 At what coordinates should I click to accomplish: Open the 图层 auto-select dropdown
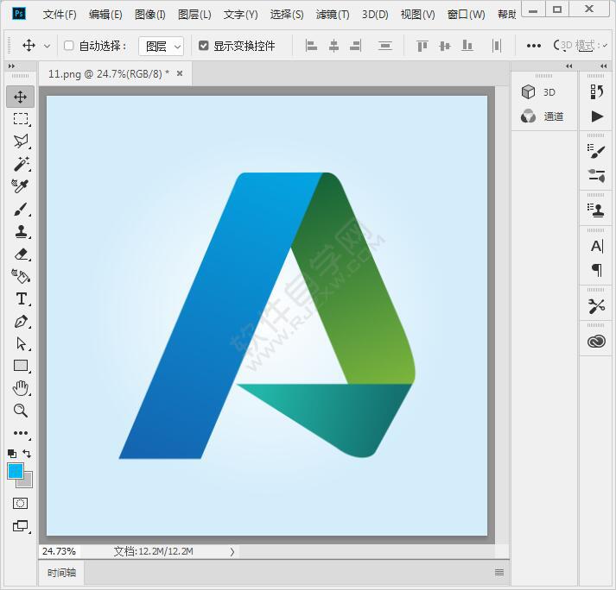point(161,47)
